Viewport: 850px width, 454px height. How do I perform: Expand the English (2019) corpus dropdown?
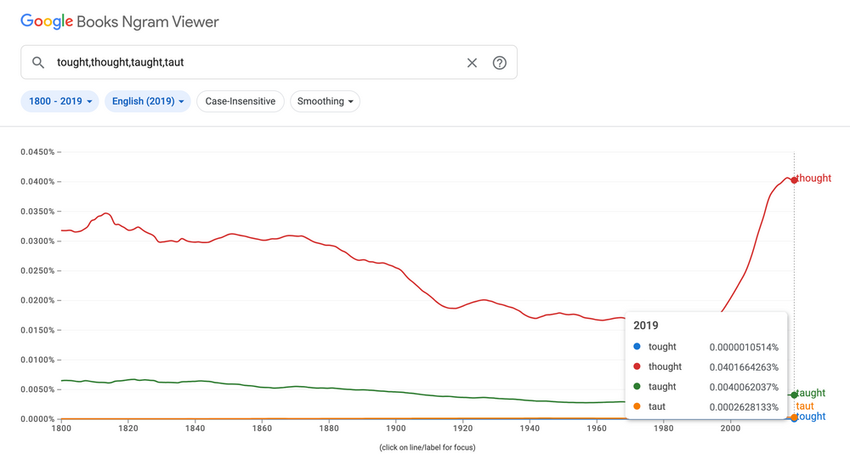[148, 101]
